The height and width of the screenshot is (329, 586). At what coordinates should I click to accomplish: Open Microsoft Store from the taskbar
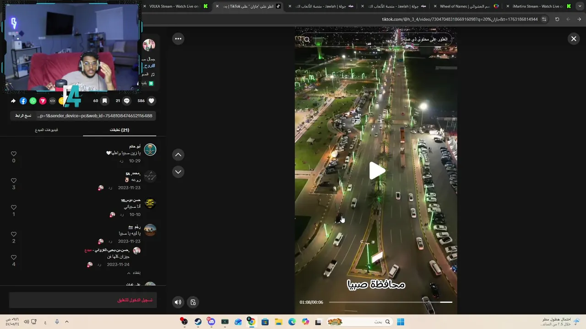(x=265, y=322)
